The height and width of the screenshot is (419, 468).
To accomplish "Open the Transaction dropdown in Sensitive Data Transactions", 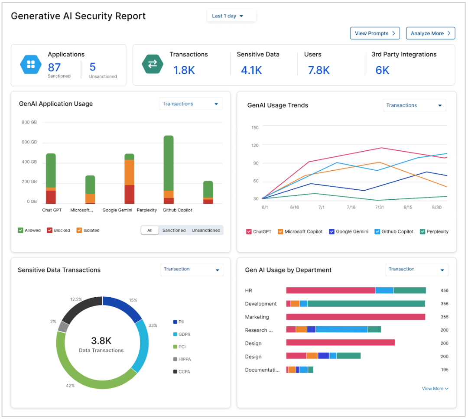I will pos(192,269).
